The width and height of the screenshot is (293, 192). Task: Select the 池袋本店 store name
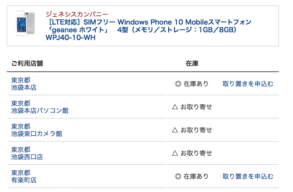tap(24, 88)
